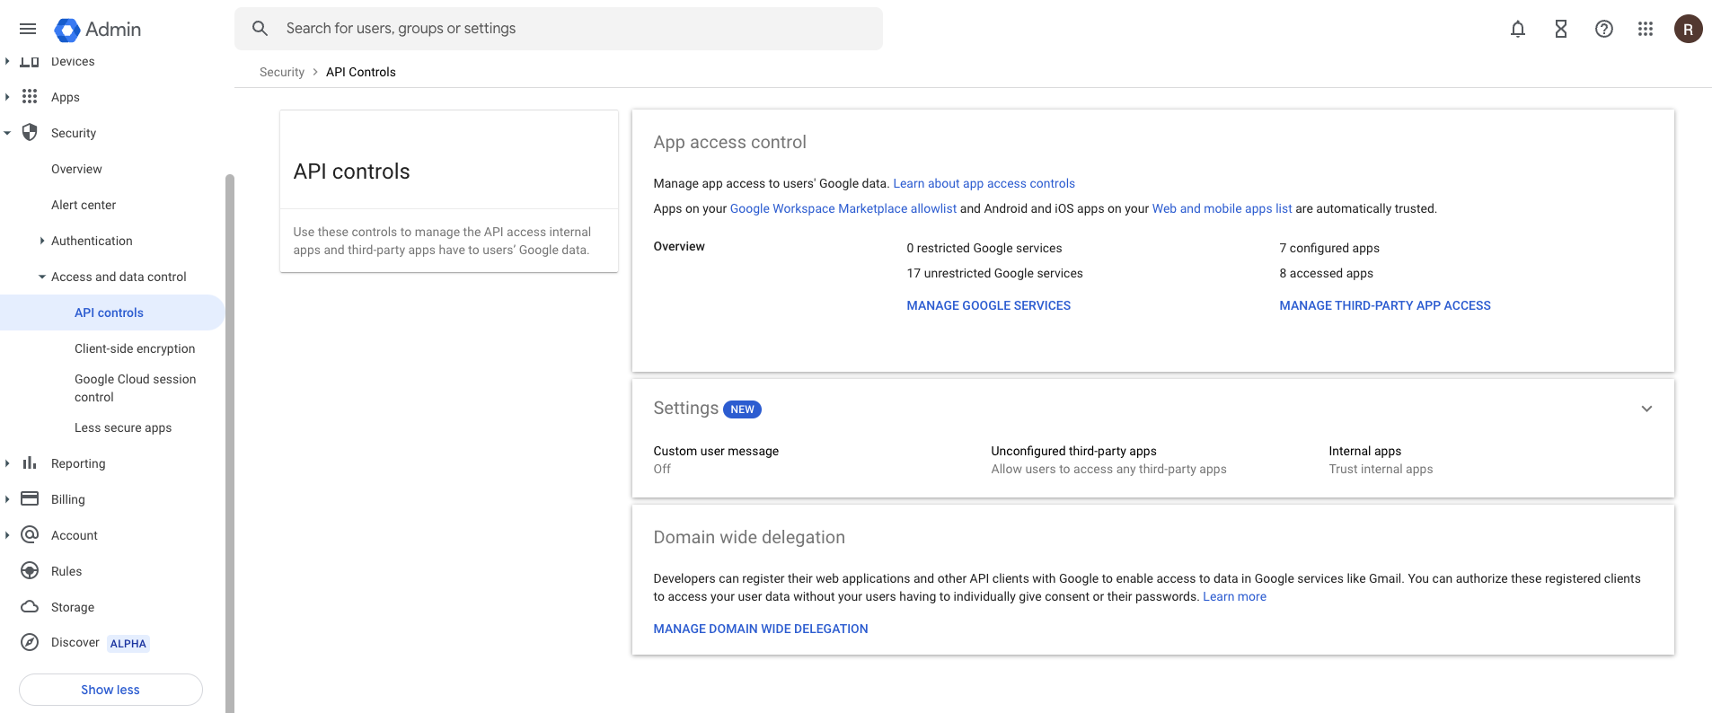Click the Account at-sign icon
The height and width of the screenshot is (713, 1712).
coord(30,534)
